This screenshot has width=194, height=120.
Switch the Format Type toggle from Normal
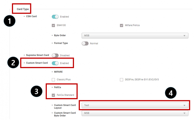[x=85, y=43]
